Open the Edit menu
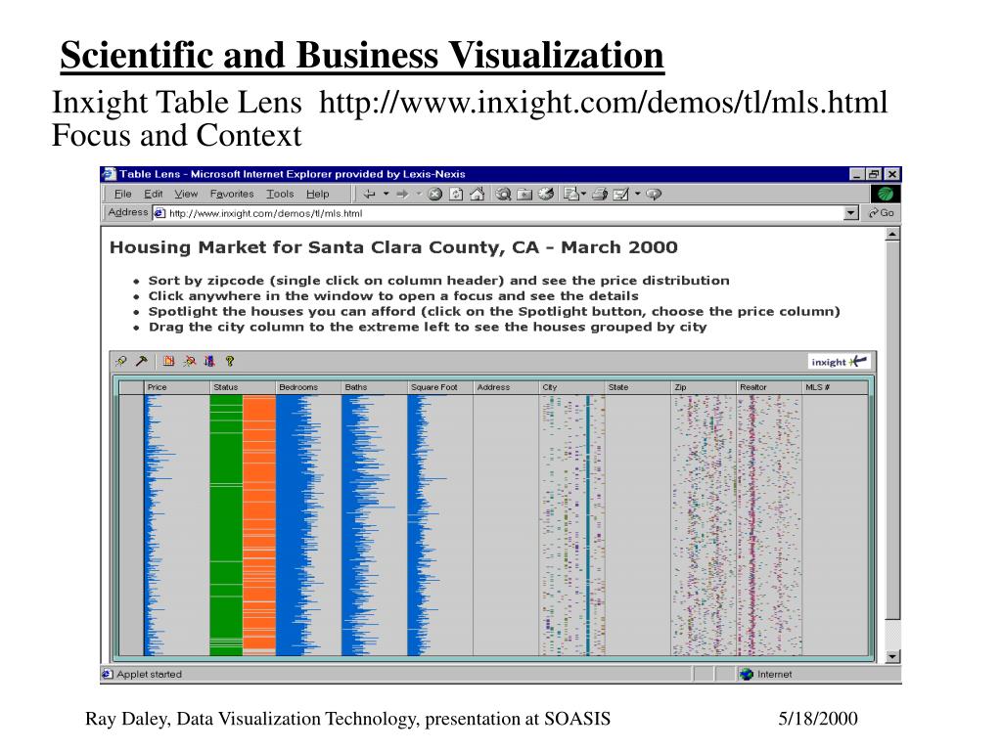The image size is (1002, 751). point(154,195)
